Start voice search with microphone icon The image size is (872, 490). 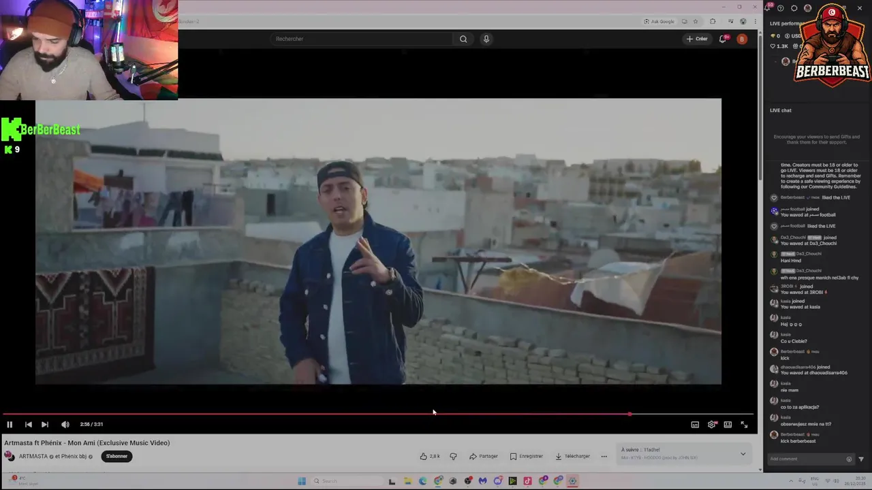[486, 39]
